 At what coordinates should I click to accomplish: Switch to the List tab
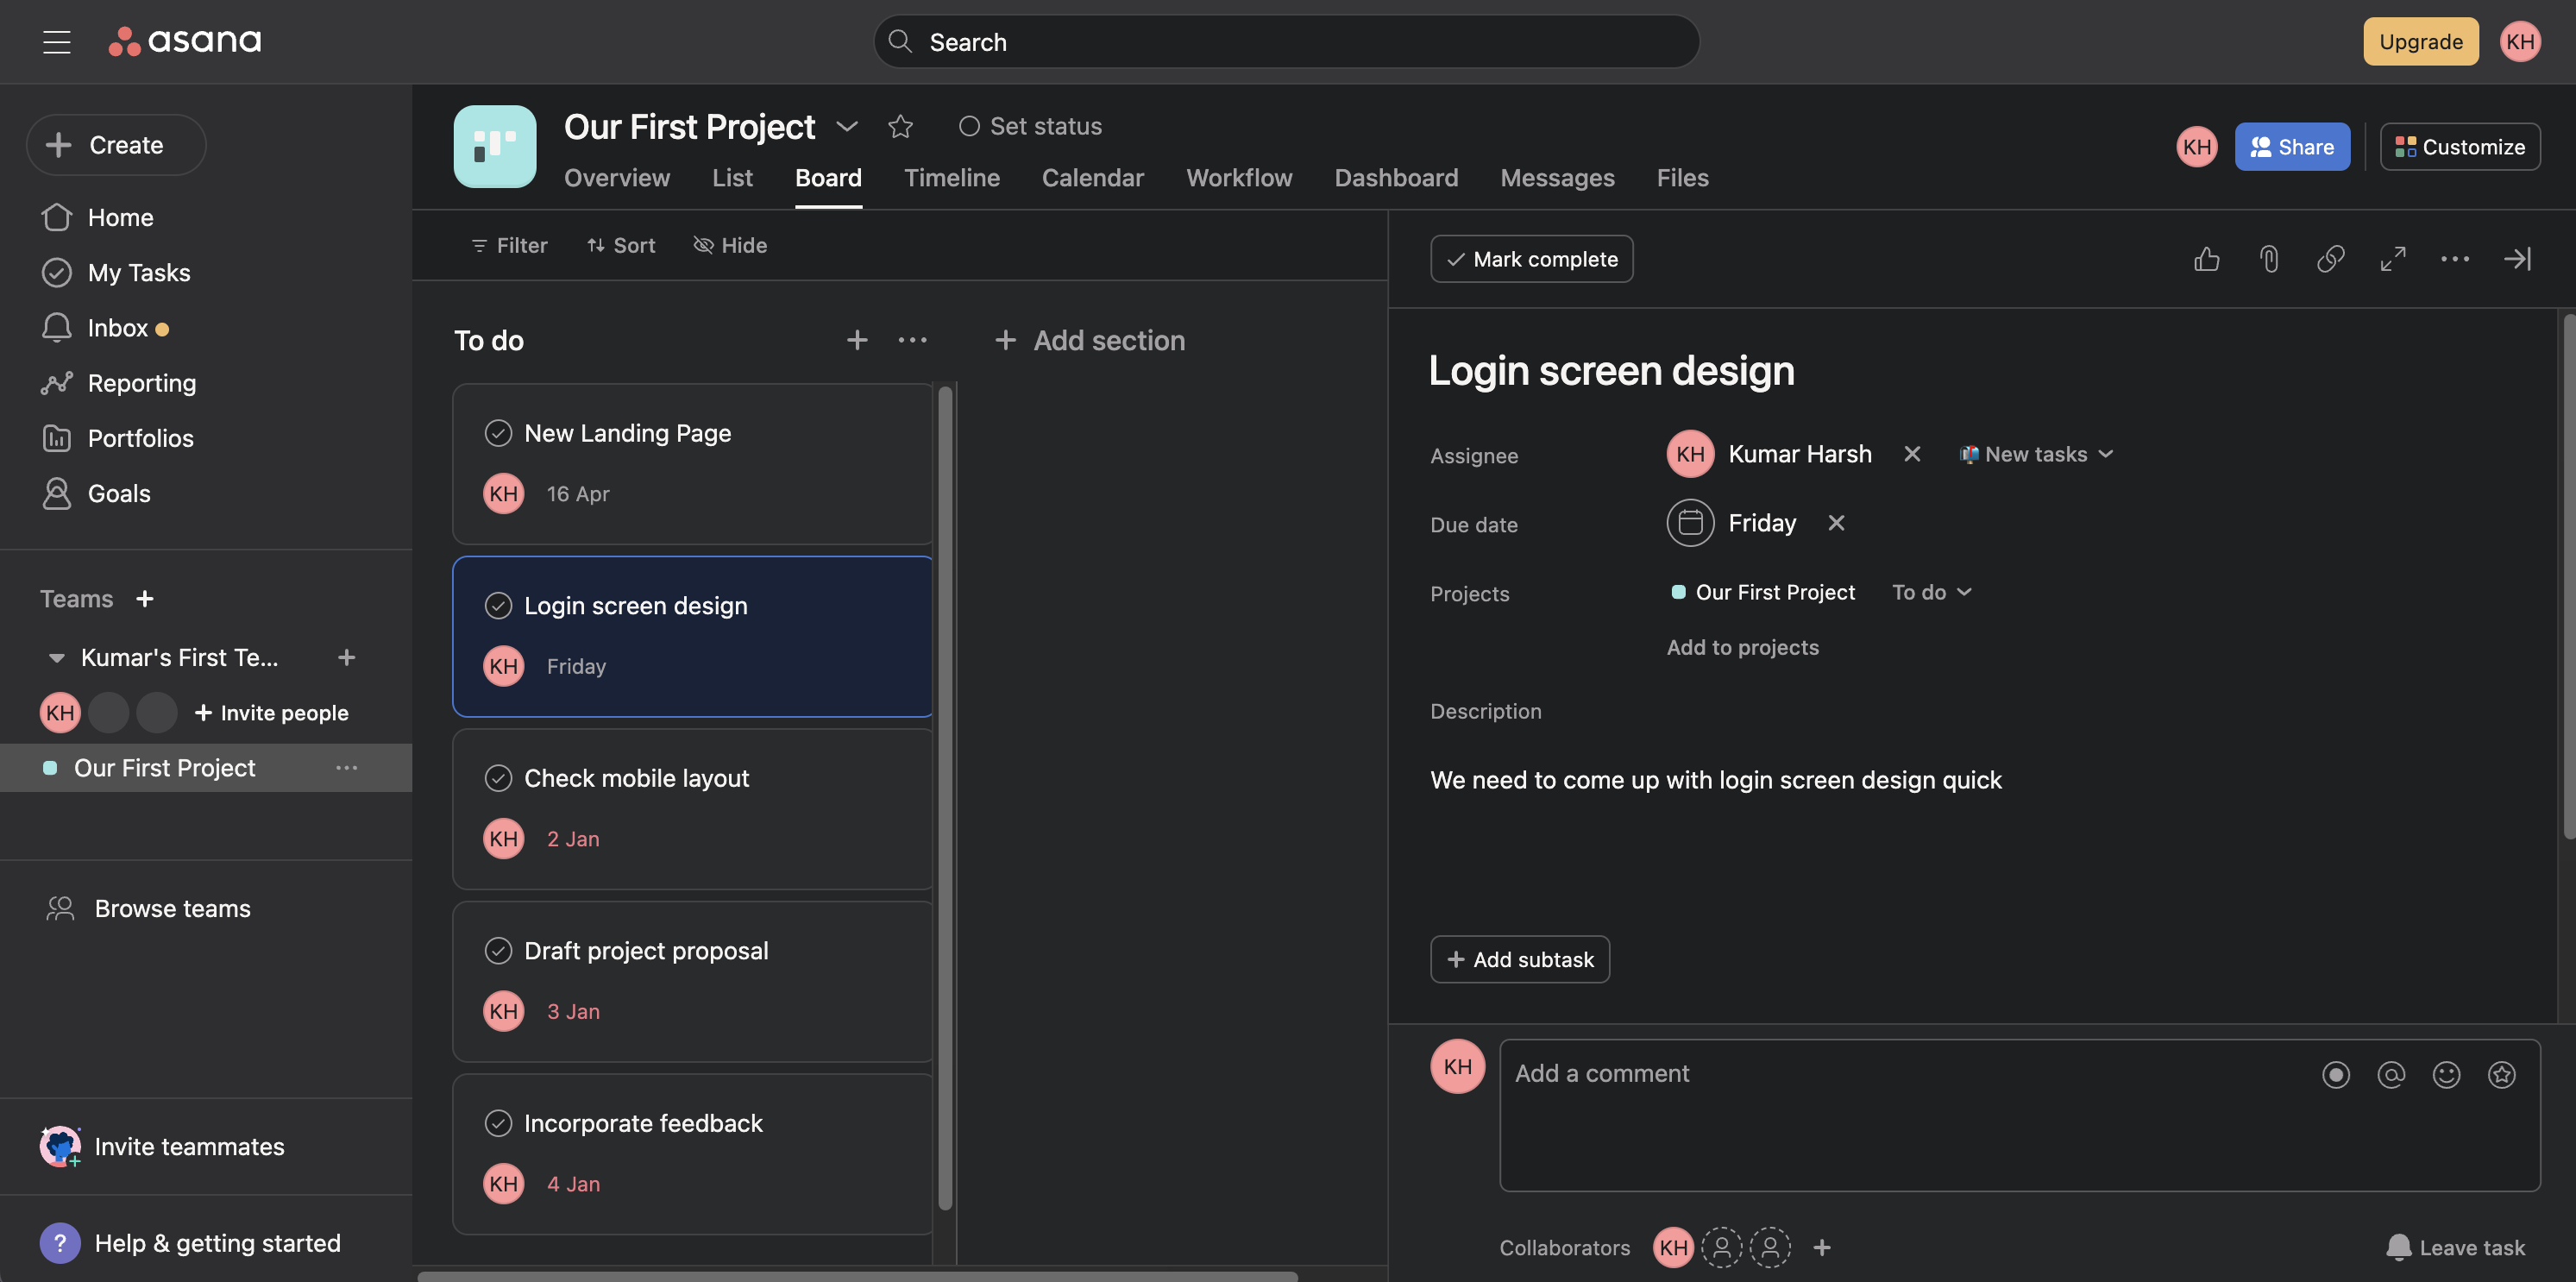tap(732, 178)
